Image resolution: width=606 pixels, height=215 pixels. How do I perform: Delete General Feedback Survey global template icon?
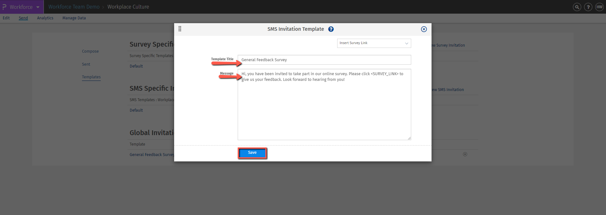tap(465, 154)
